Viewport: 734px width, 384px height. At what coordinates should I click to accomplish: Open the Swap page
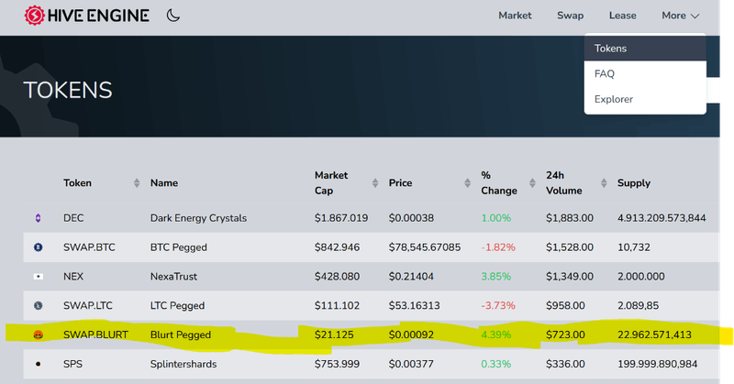pos(570,16)
